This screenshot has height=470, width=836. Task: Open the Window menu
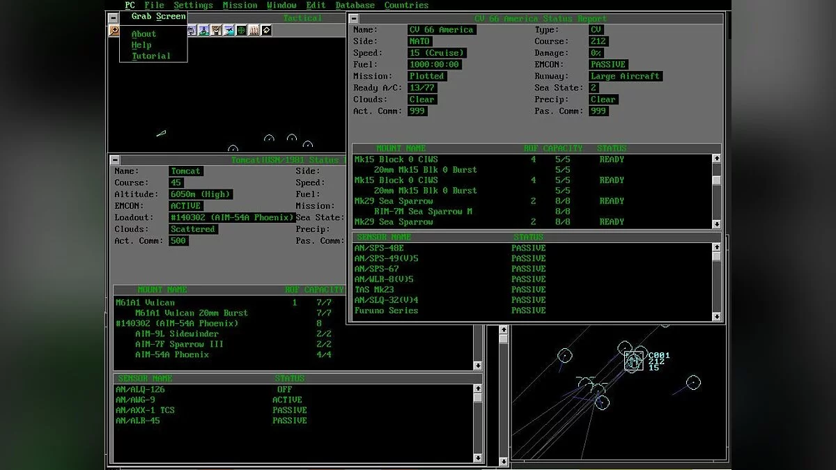tap(281, 5)
